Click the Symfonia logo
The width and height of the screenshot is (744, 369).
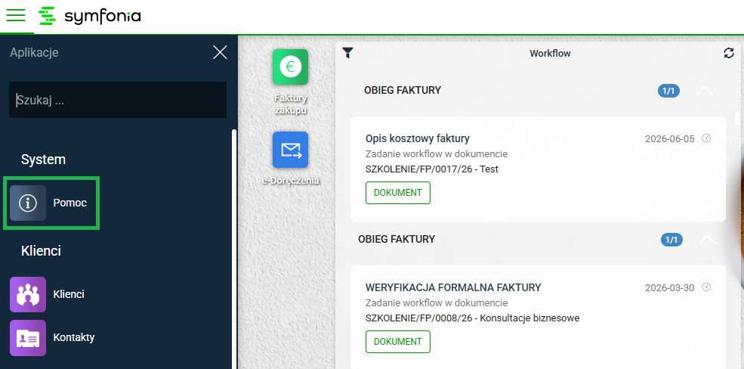click(x=90, y=16)
